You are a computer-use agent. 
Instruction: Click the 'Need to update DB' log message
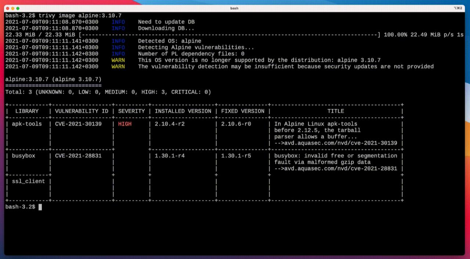click(x=166, y=22)
